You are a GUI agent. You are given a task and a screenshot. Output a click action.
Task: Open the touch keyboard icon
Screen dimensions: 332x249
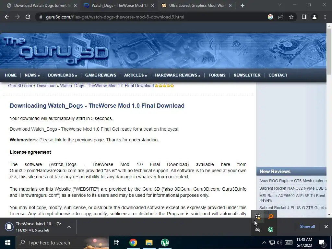[x=289, y=243]
